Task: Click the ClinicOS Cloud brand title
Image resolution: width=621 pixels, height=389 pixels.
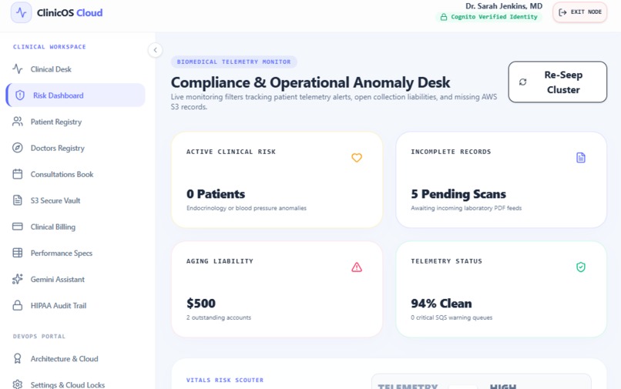Action: click(x=69, y=12)
